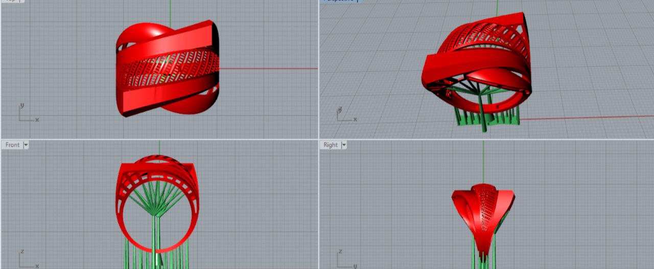Click the y-z axis icon in Right viewport
Screen dimensions: 654x269
coord(346,260)
